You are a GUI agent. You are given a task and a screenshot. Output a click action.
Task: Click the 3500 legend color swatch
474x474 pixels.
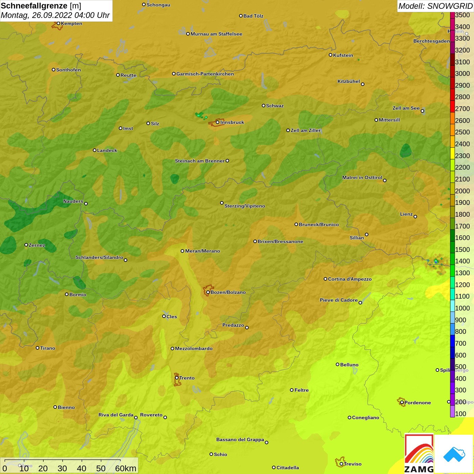click(452, 15)
